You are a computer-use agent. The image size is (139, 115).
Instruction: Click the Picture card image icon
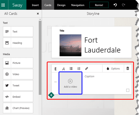click(7, 63)
